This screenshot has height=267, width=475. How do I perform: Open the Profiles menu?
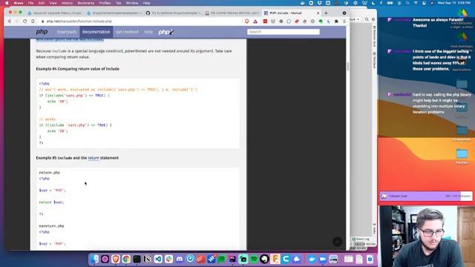(x=105, y=3)
